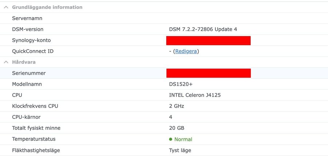Viewport: 328px width, 156px height.
Task: Select the DSM 7.2.2-72806 Update 4 value
Action: click(203, 29)
